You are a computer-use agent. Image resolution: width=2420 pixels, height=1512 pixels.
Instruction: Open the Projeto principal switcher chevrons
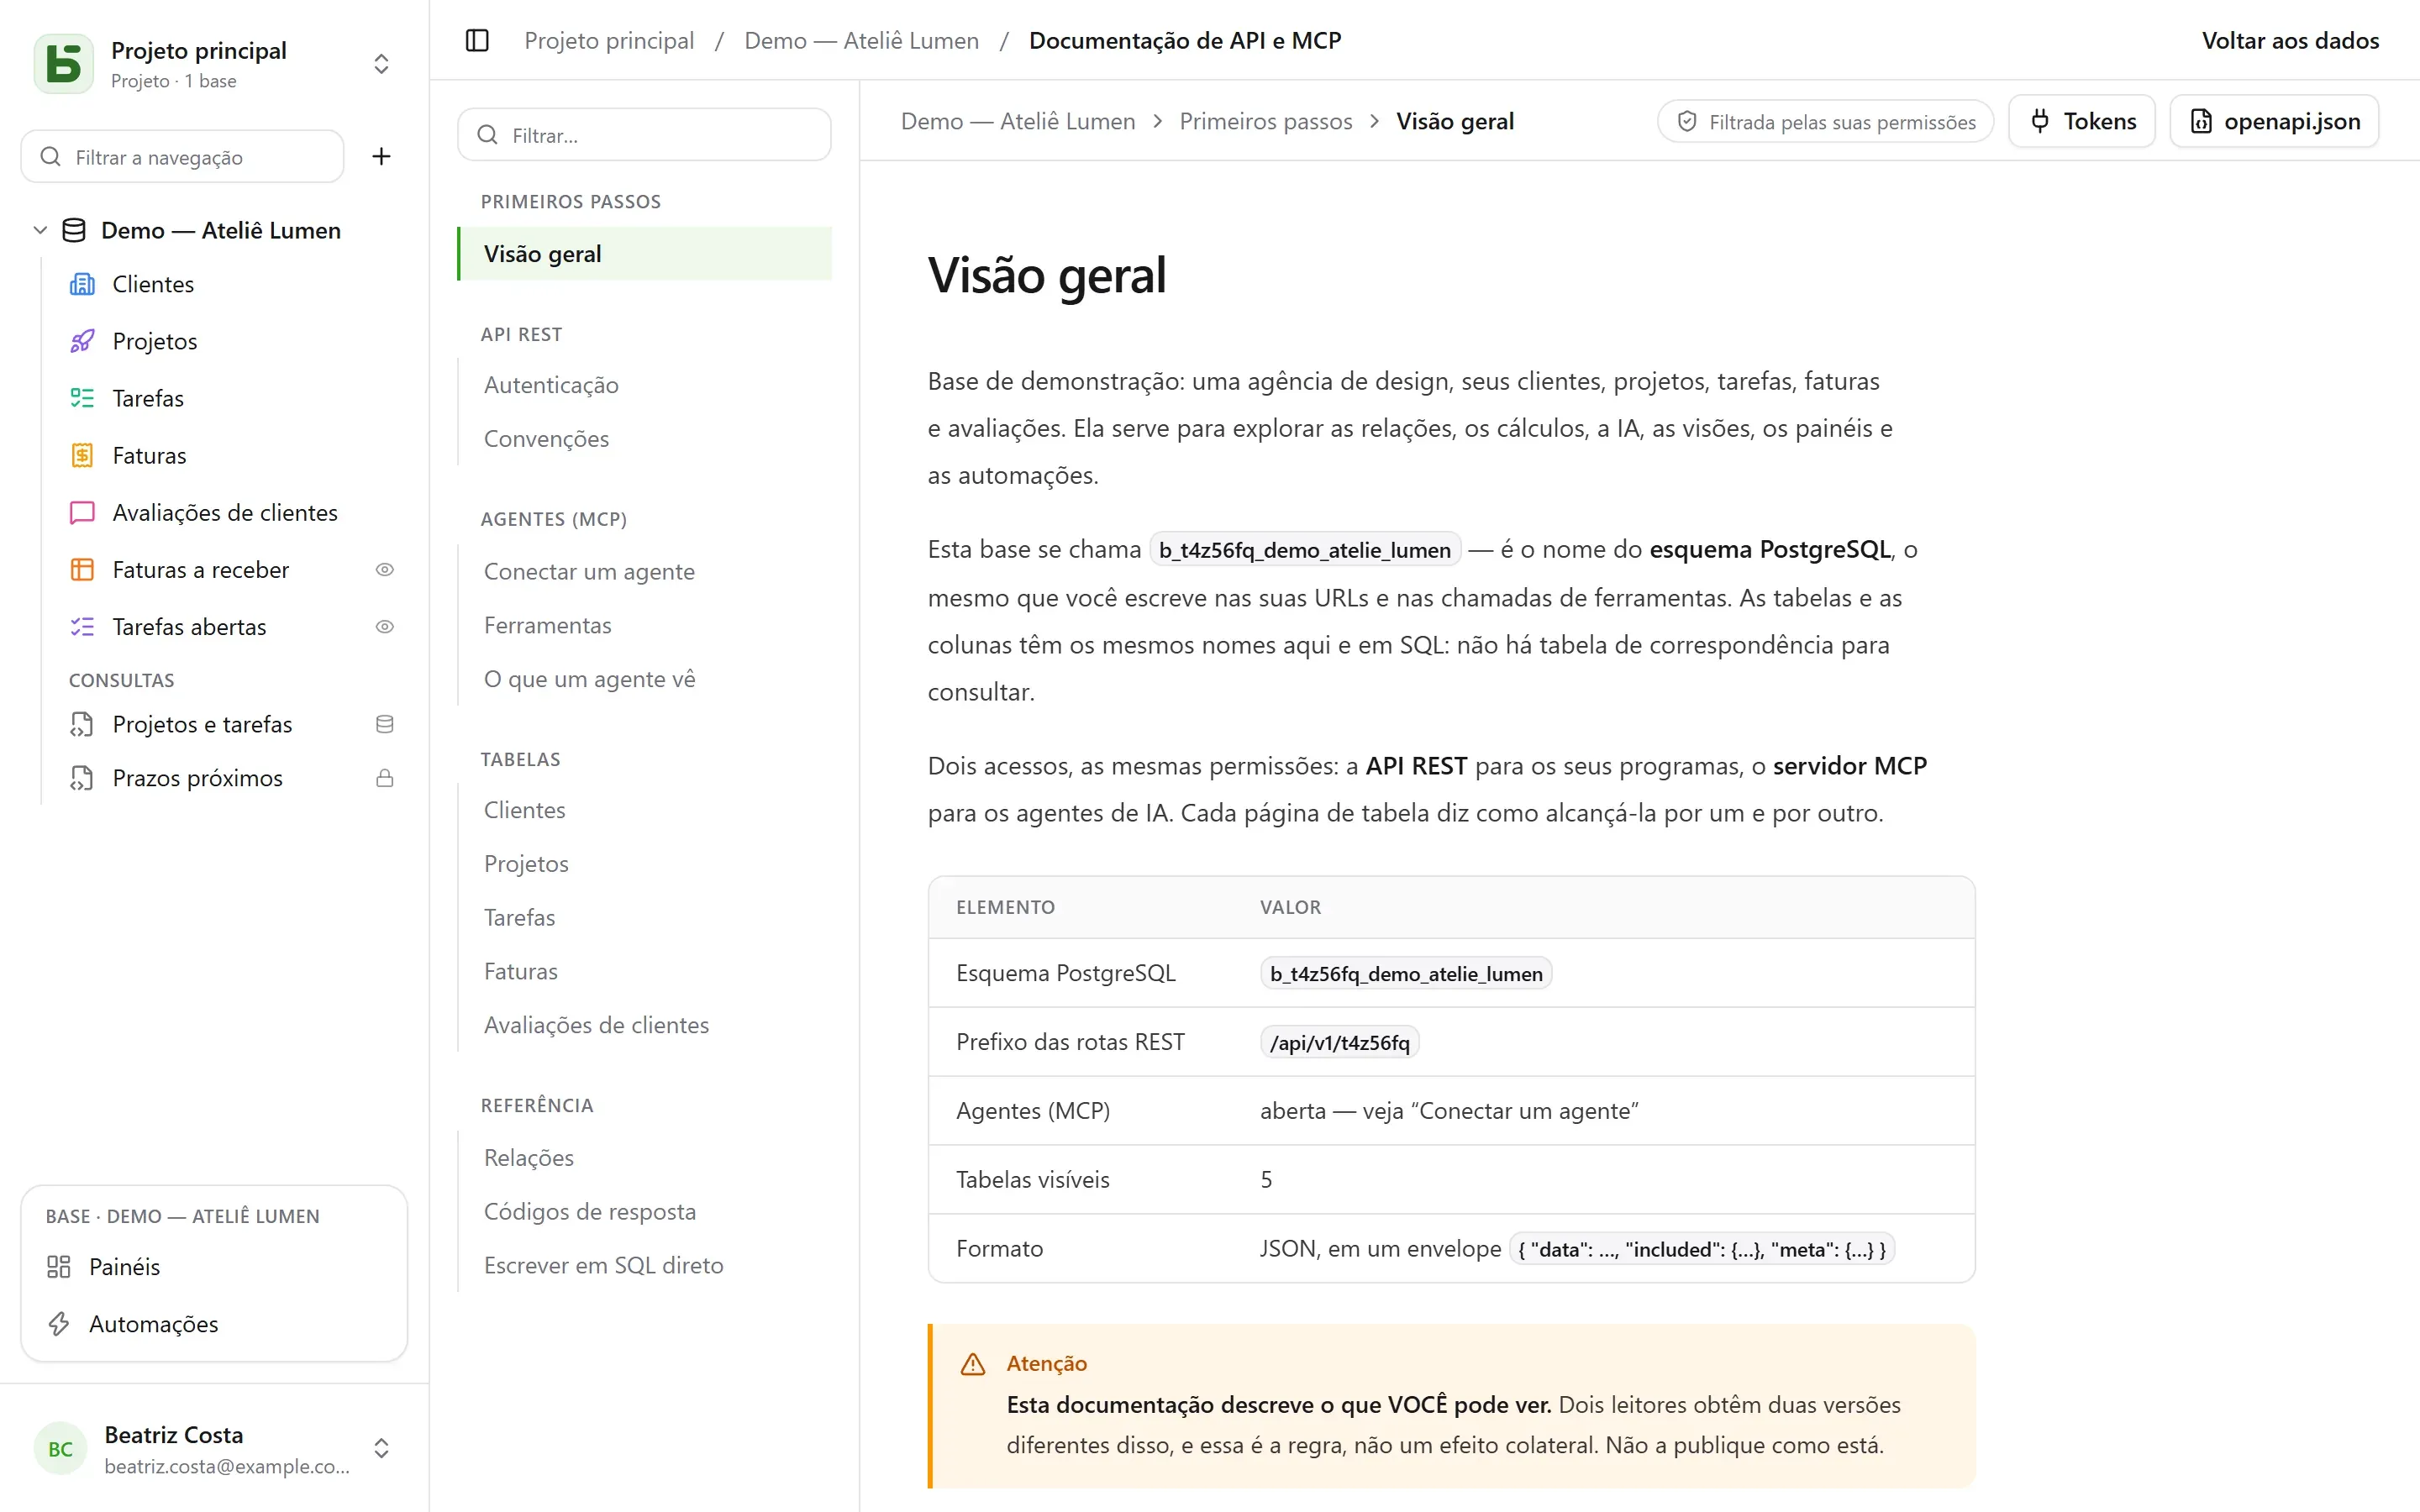point(381,64)
